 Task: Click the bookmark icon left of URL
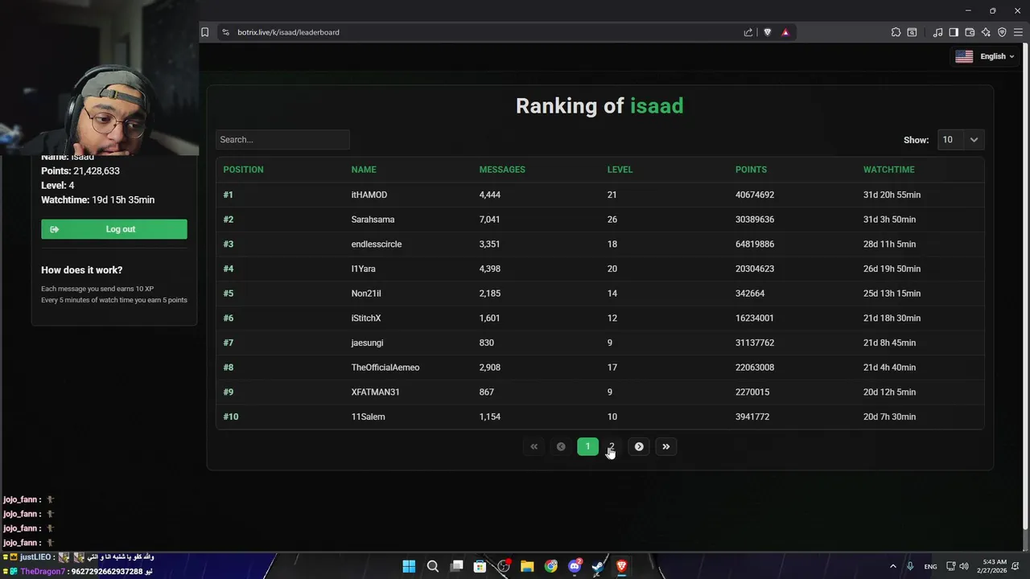(x=205, y=32)
